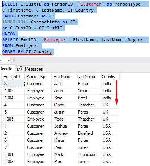Click Region column name in the query
The image size is (150, 166).
tap(135, 40)
